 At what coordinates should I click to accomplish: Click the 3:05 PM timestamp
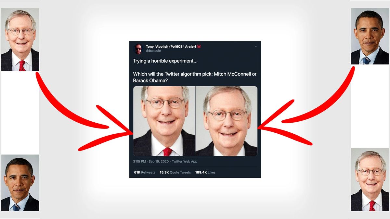(x=139, y=162)
